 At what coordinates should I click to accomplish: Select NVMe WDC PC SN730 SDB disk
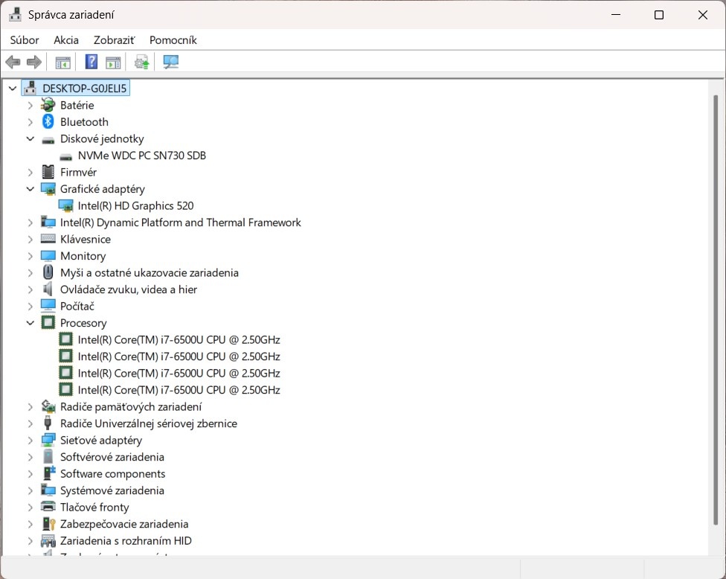coord(141,156)
